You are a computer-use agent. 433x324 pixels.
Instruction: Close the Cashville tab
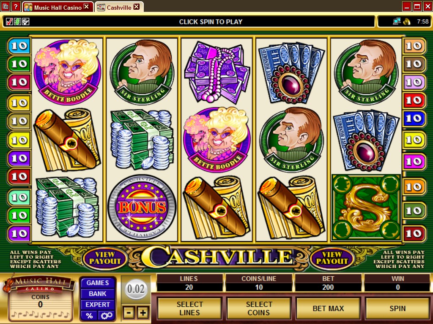point(137,7)
